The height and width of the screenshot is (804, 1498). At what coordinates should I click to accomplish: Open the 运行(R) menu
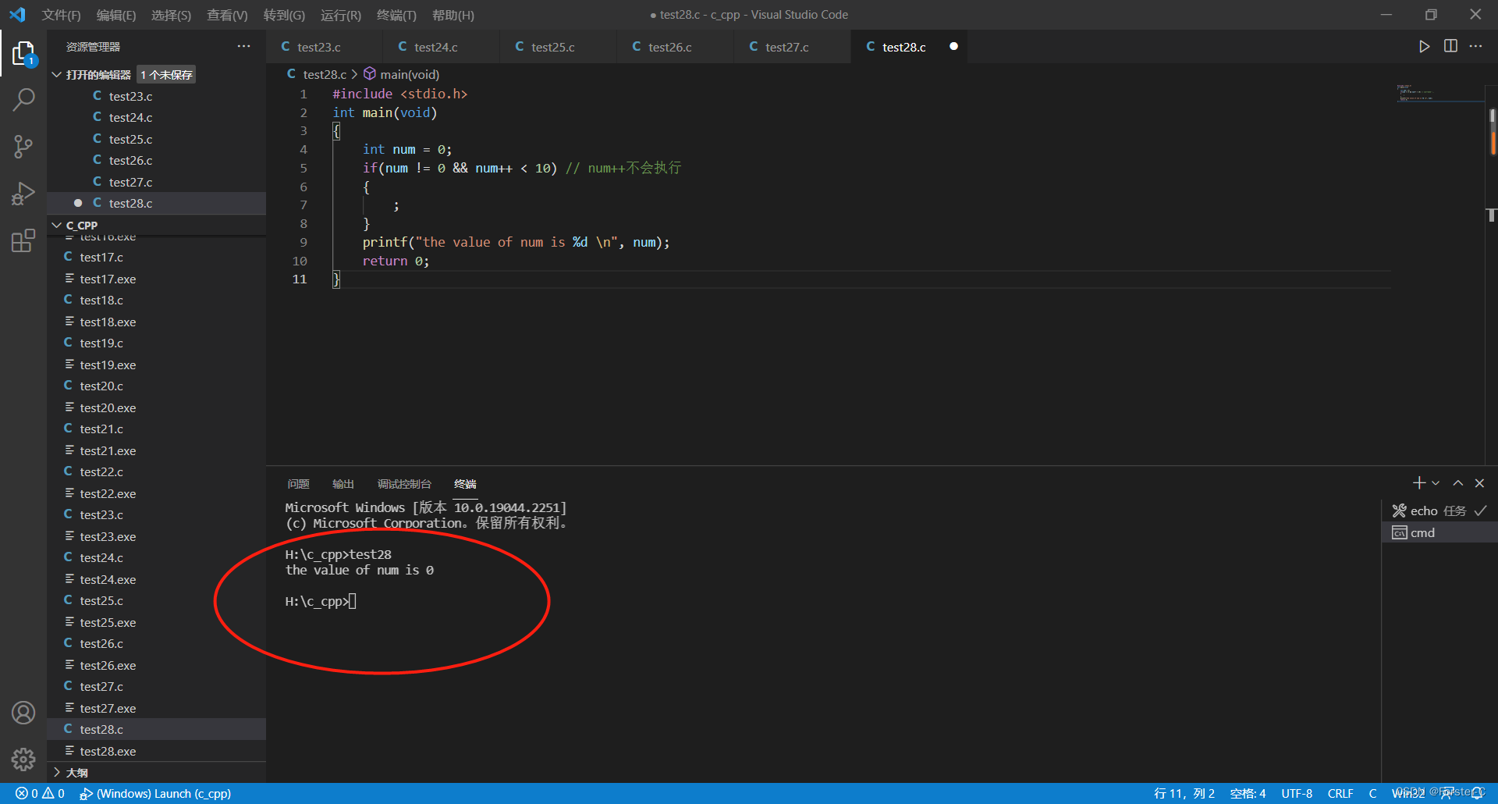(x=341, y=15)
